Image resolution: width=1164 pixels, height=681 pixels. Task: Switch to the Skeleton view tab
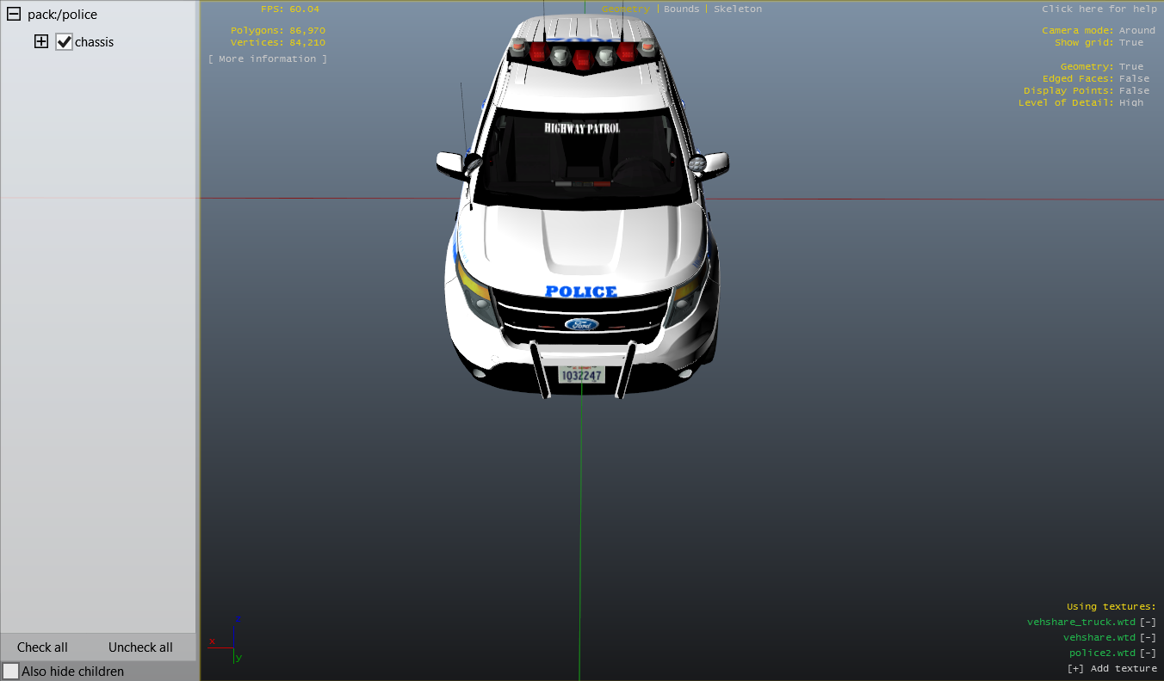(x=737, y=9)
